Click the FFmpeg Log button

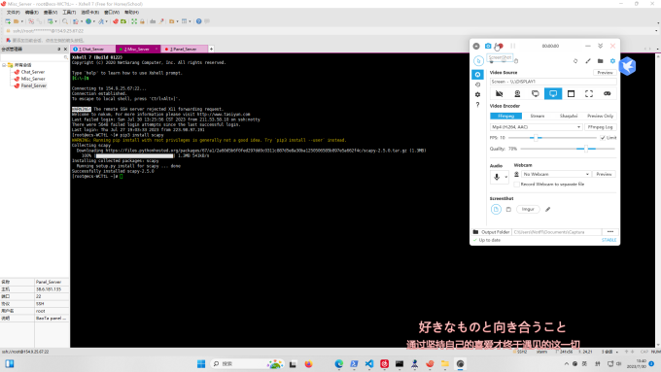tap(601, 127)
